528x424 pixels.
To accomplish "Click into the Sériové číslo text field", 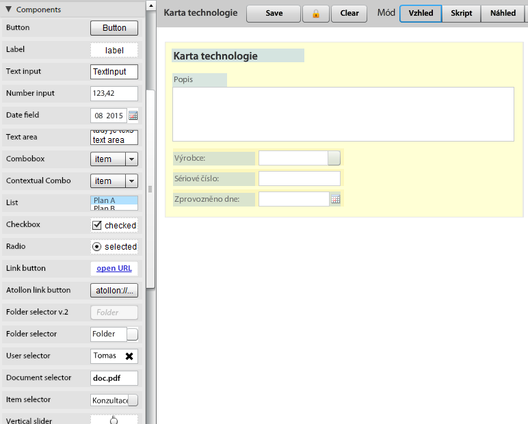I will tap(299, 179).
